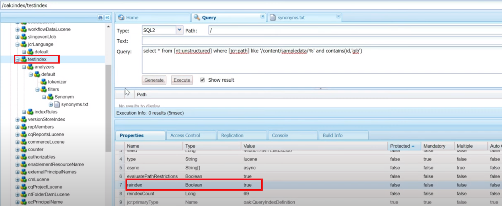Image resolution: width=502 pixels, height=206 pixels.
Task: Click the repMembers node icon
Action: [x=24, y=127]
